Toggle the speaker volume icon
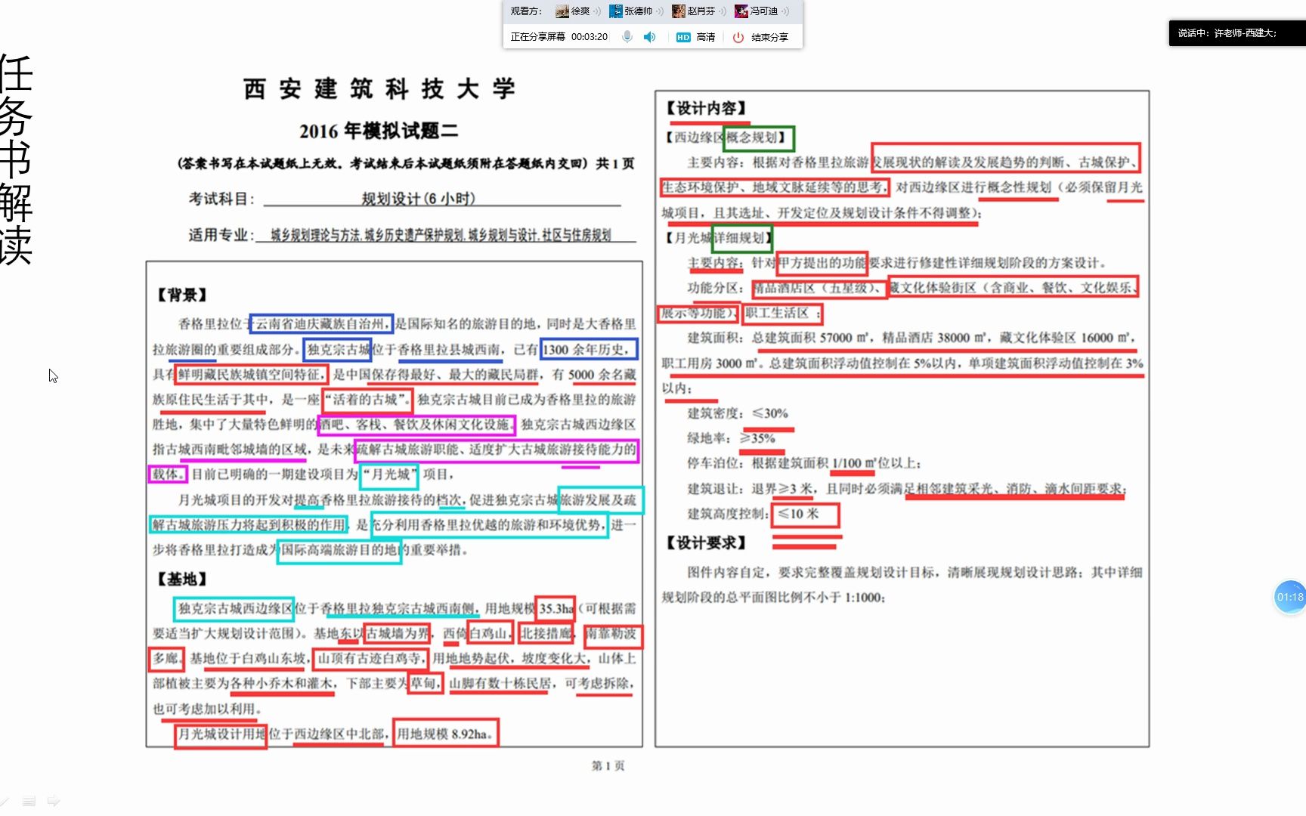1306x816 pixels. (x=650, y=36)
